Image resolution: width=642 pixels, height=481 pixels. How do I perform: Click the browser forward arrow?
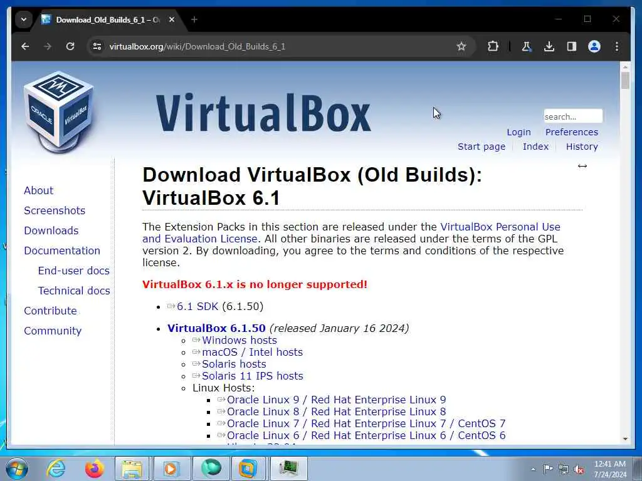click(48, 46)
